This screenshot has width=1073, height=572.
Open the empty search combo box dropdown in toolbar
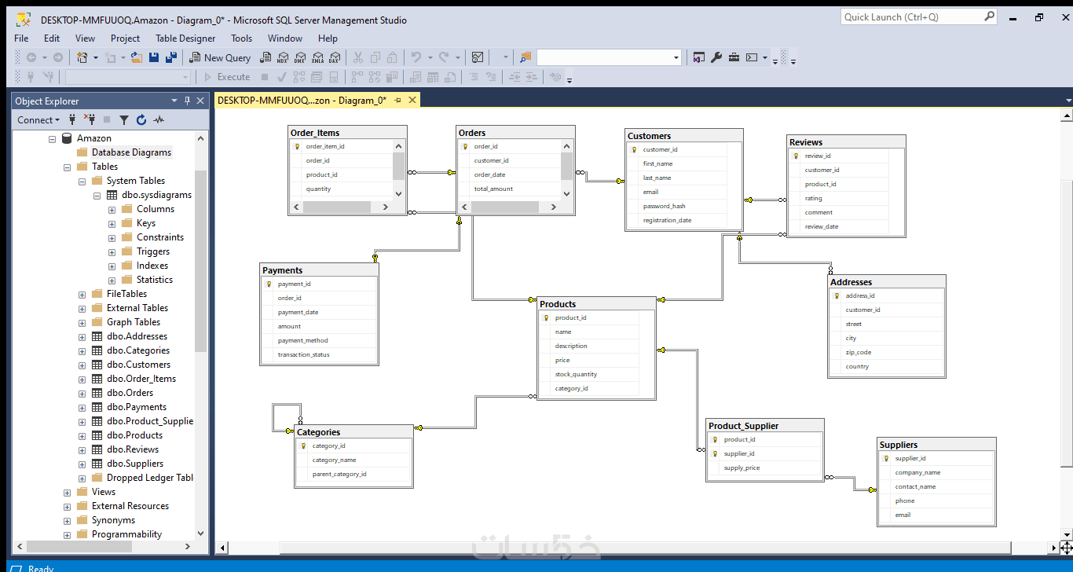(676, 57)
